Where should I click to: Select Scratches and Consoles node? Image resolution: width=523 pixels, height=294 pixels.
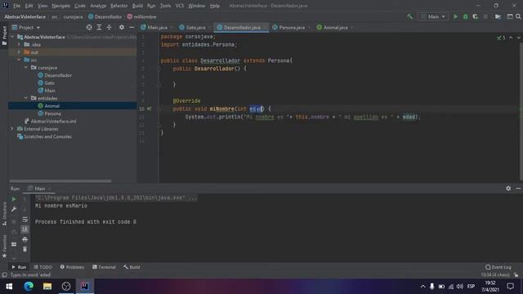(x=47, y=136)
